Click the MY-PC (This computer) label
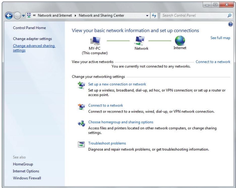 (95, 51)
